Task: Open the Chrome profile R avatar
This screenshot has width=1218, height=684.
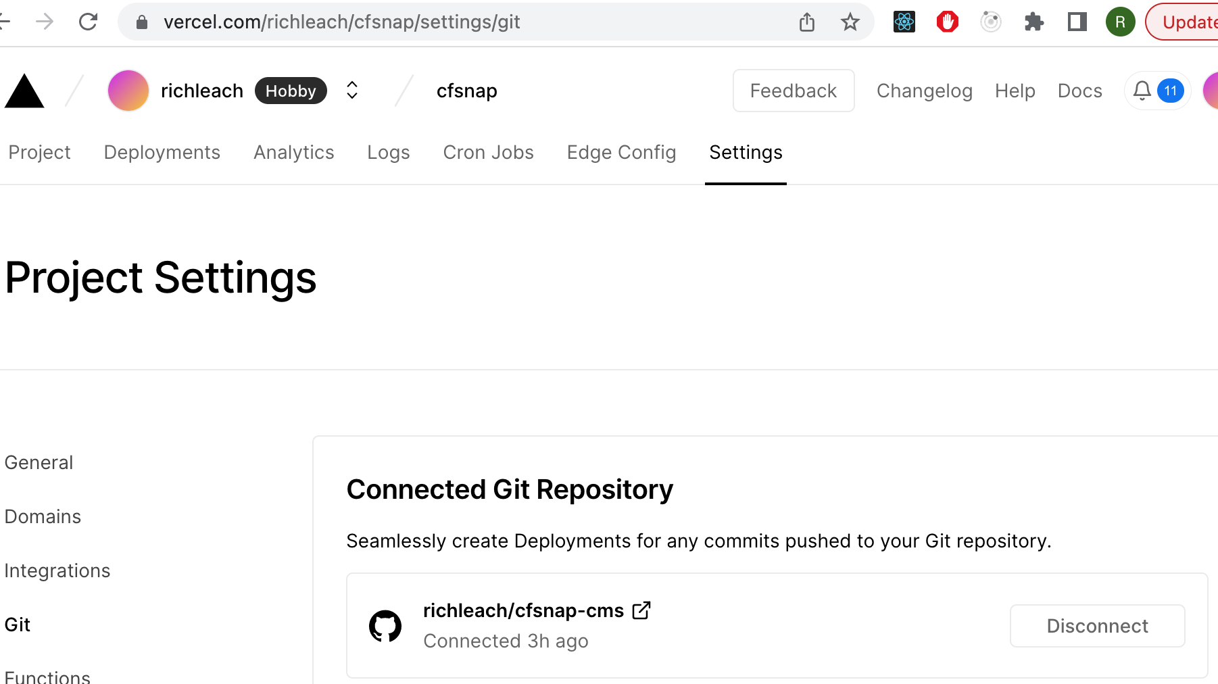Action: 1120,22
